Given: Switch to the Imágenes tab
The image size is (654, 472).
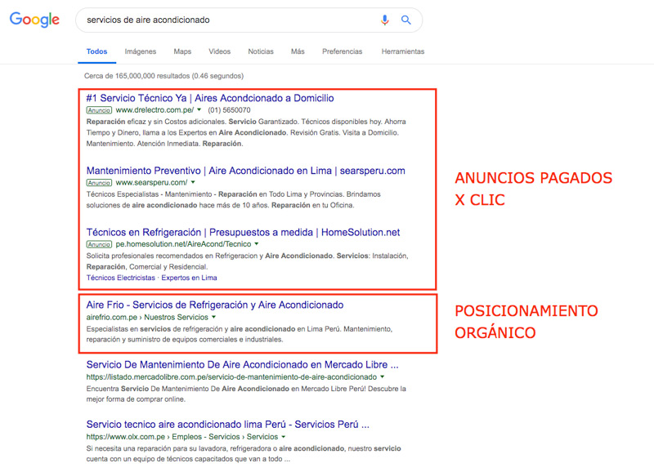Looking at the screenshot, I should coord(140,51).
